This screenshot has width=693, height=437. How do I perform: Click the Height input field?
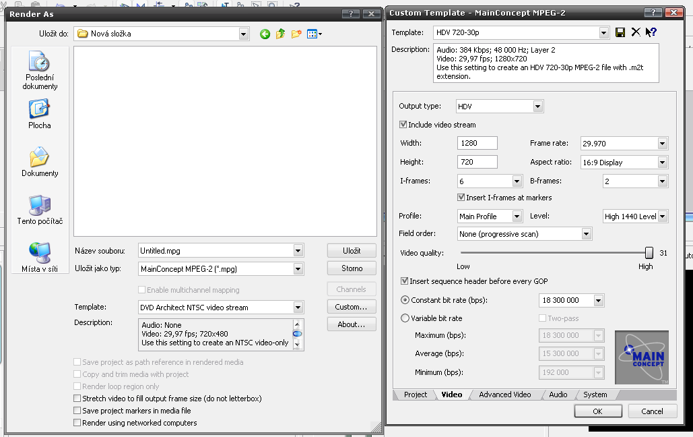[477, 162]
